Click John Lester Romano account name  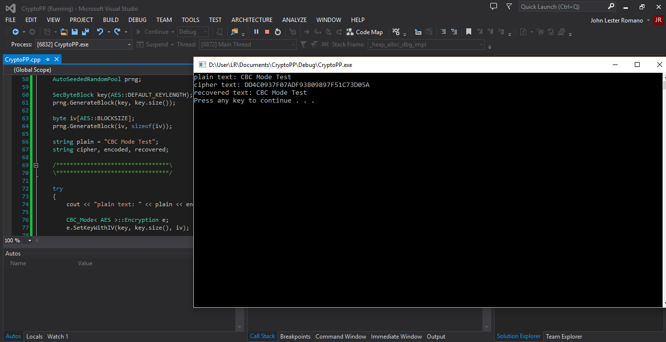click(x=617, y=21)
